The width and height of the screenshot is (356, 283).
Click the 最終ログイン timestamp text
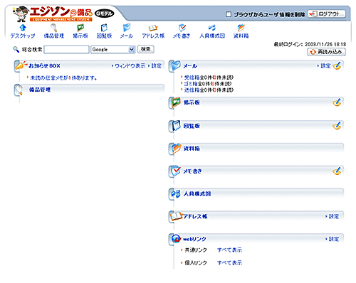tap(310, 44)
